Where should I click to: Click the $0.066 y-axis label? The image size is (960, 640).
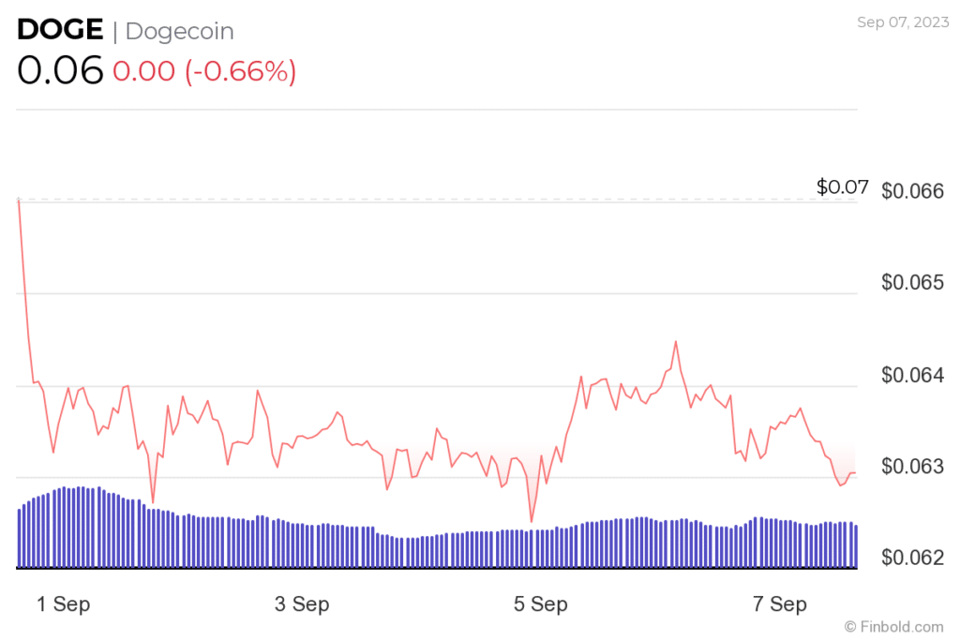click(x=913, y=192)
